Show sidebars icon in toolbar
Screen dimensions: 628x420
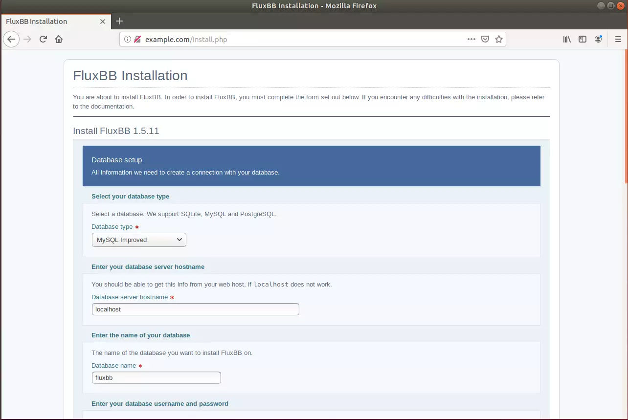(583, 39)
